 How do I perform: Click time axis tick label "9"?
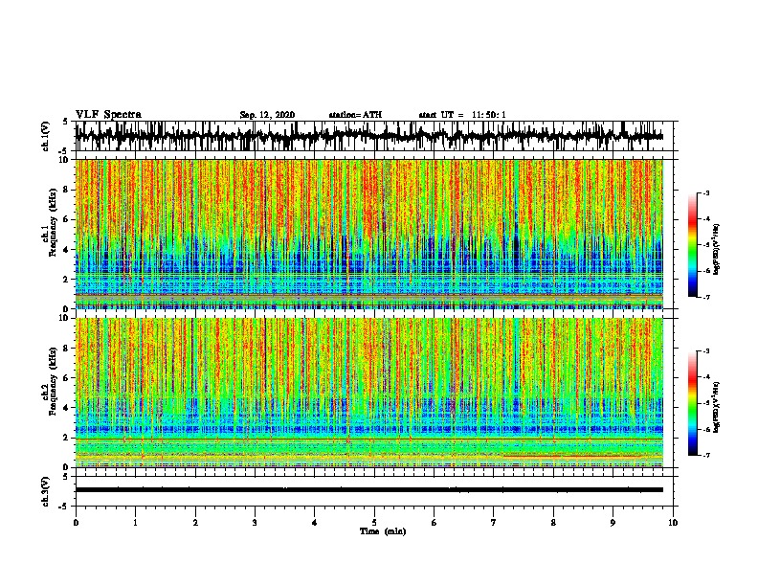(613, 522)
